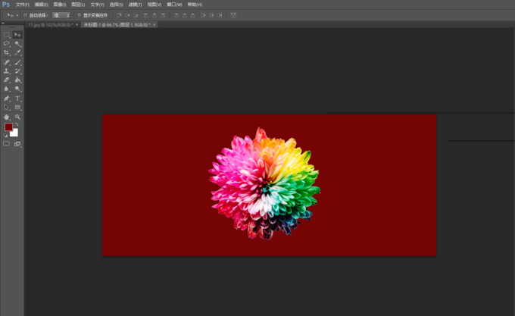Open the 文件 (File) menu
The image size is (515, 316).
pos(22,5)
